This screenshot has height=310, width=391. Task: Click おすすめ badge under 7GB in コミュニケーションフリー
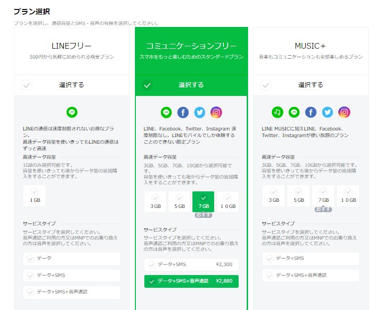click(x=203, y=215)
